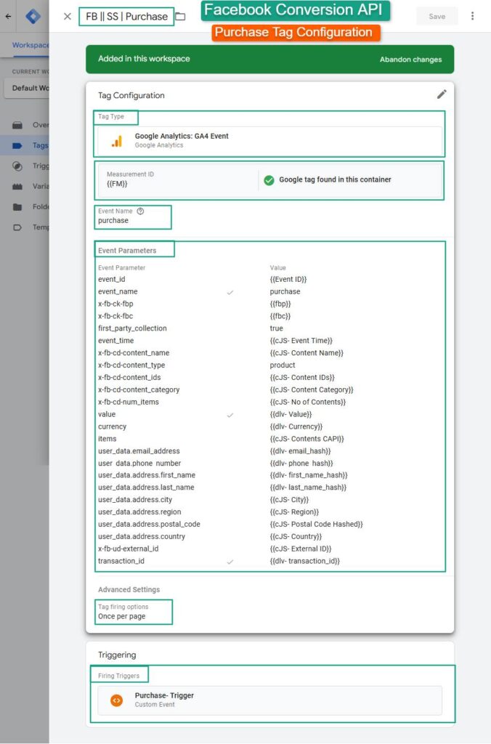491x744 pixels.
Task: Click Abandon changes in the green banner
Action: coord(411,60)
